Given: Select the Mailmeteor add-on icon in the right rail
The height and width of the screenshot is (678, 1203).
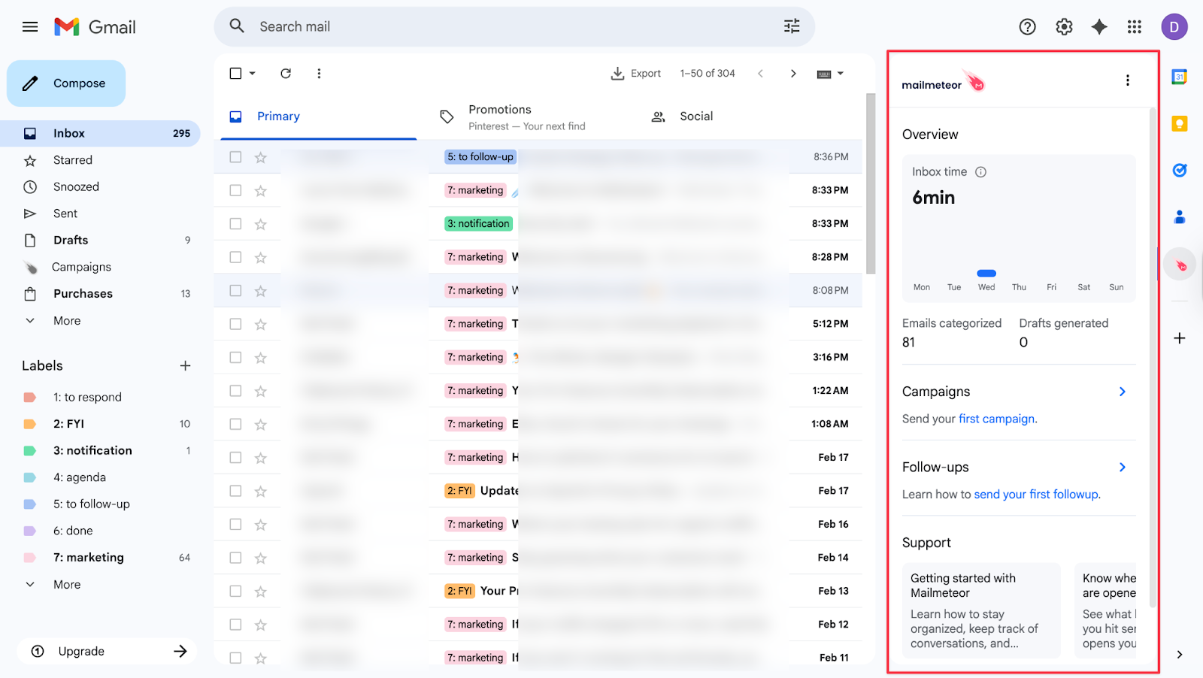Looking at the screenshot, I should click(1180, 265).
